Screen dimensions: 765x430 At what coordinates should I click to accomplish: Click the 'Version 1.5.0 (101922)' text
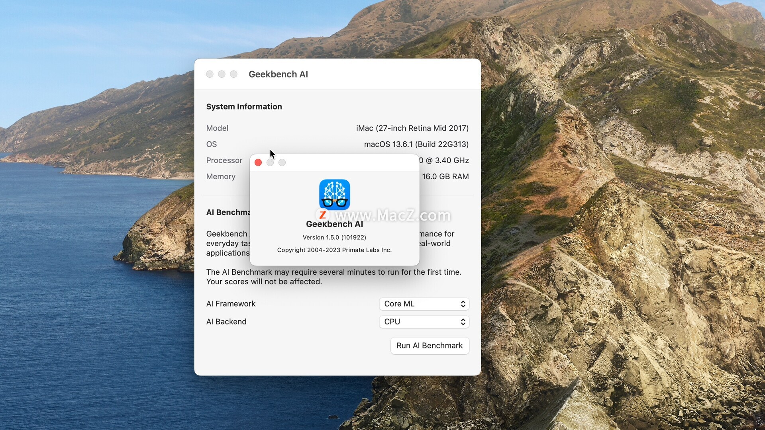[334, 237]
